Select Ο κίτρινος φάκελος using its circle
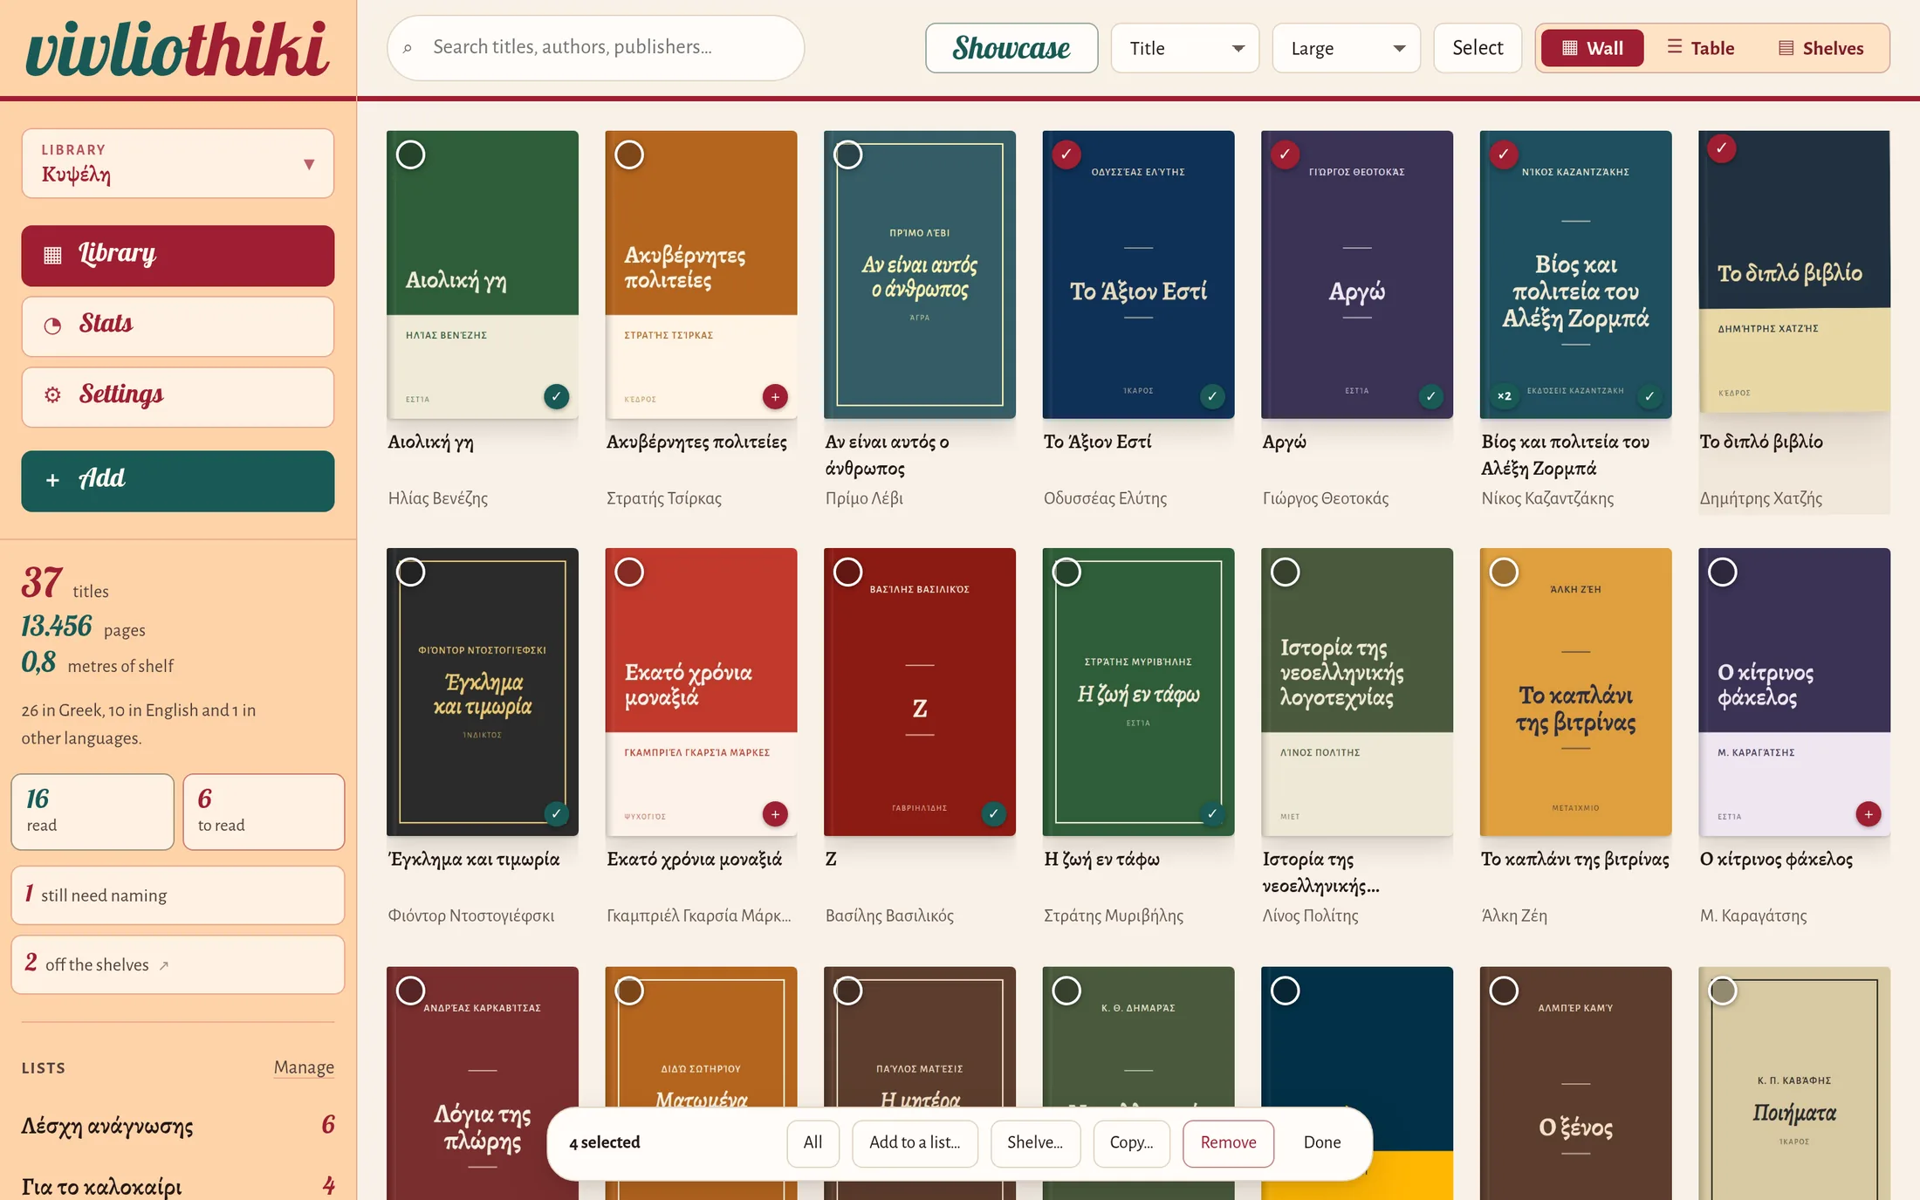Viewport: 1920px width, 1200px height. pos(1723,573)
